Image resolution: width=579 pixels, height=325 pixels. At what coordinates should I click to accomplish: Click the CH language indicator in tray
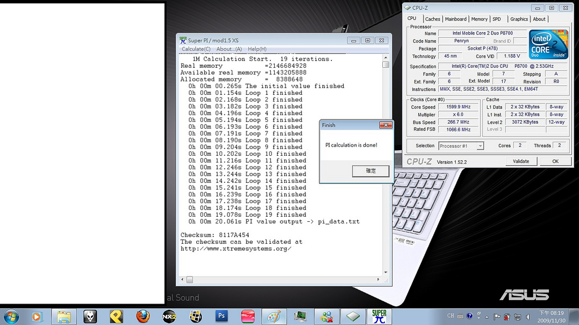(451, 316)
